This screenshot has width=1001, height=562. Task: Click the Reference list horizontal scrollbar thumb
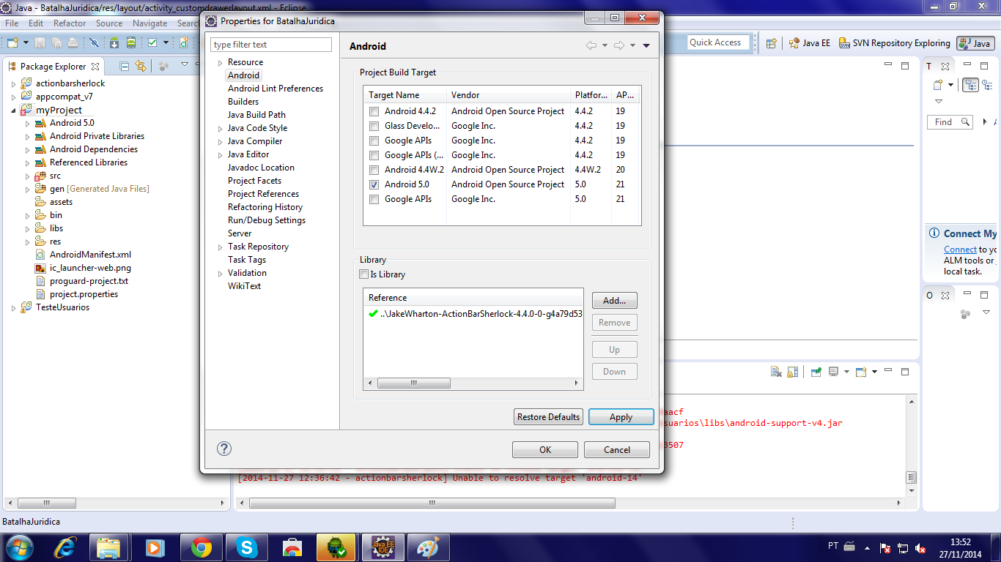click(413, 383)
